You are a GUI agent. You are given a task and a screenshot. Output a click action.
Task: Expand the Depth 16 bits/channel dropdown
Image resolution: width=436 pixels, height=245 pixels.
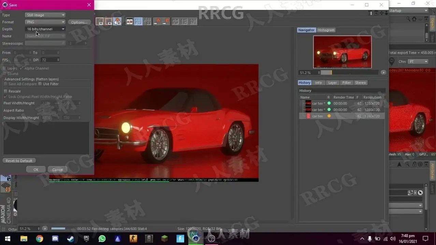point(45,29)
